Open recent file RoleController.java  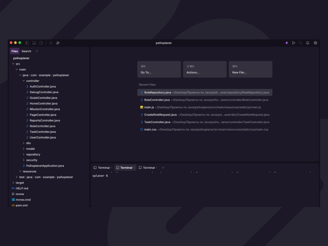point(205,100)
